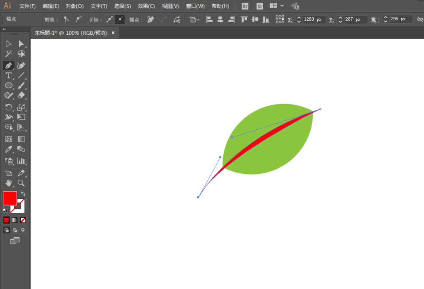Viewport: 424px width, 289px height.
Task: Select the Lasso tool
Action: 21,54
